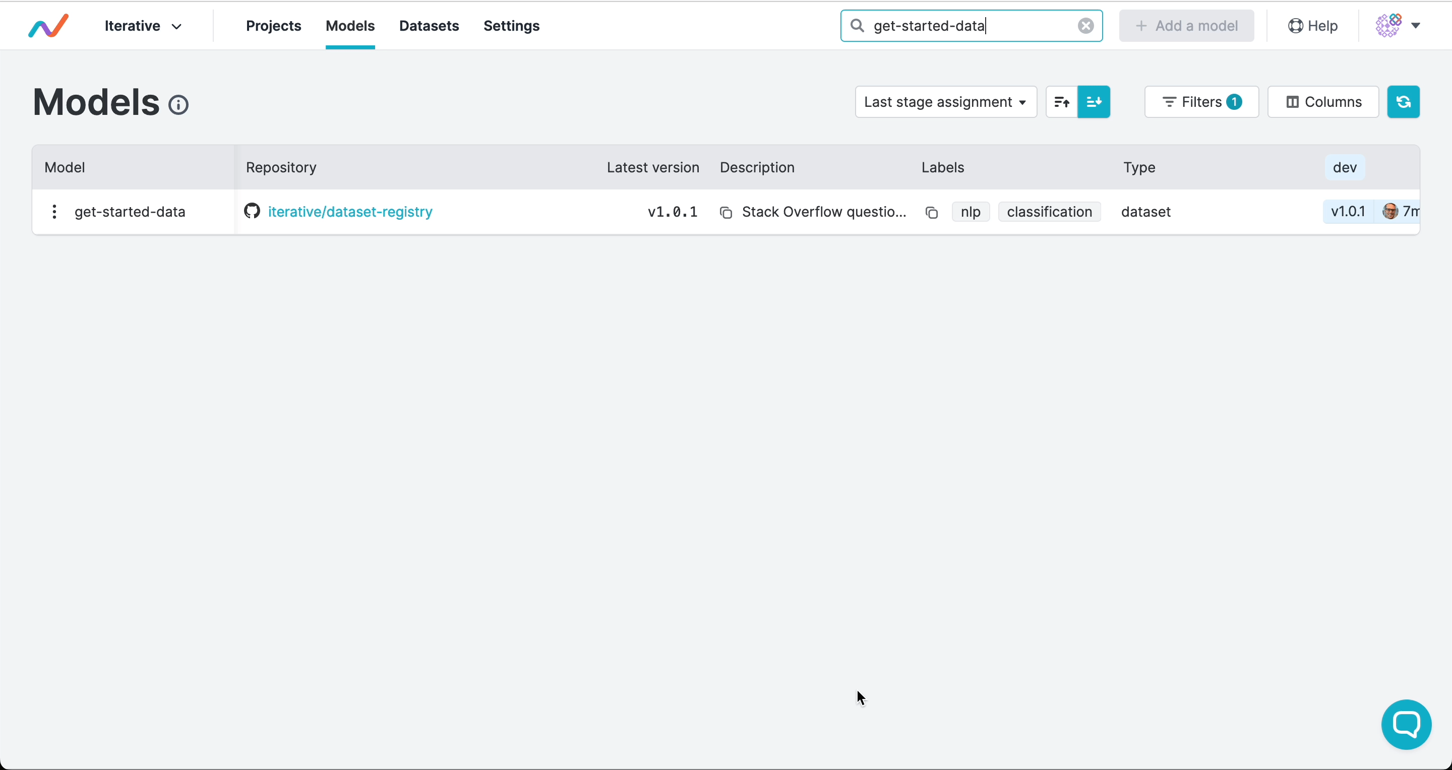Expand the Iterative team selector chevron
The width and height of the screenshot is (1452, 770).
click(x=177, y=27)
